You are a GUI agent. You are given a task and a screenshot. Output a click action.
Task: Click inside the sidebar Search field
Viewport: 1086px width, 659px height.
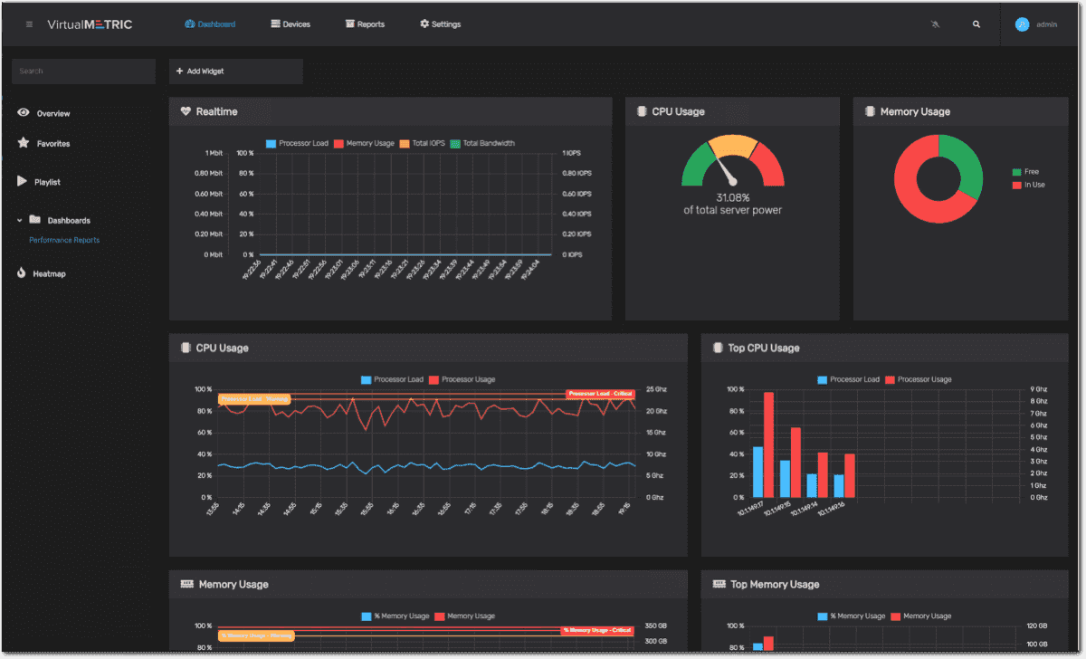83,71
